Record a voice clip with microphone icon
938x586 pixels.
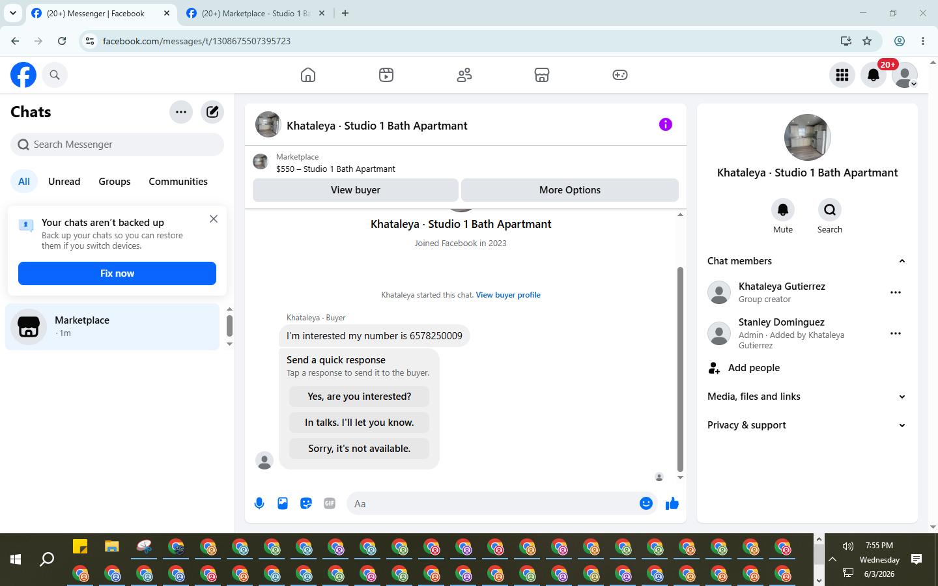[259, 503]
